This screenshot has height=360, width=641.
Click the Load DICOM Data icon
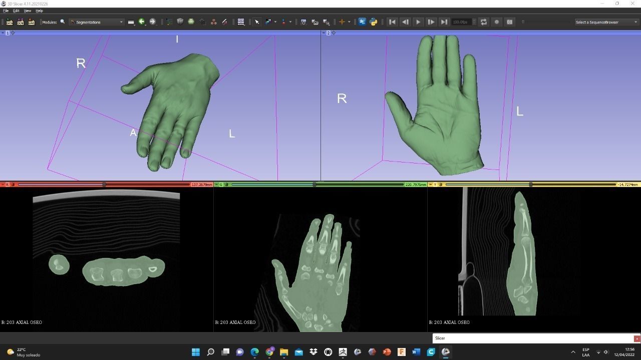(20, 22)
